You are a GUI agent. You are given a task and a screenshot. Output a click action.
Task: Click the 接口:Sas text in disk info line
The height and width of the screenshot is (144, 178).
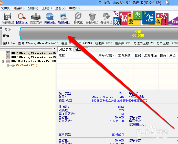9,43
